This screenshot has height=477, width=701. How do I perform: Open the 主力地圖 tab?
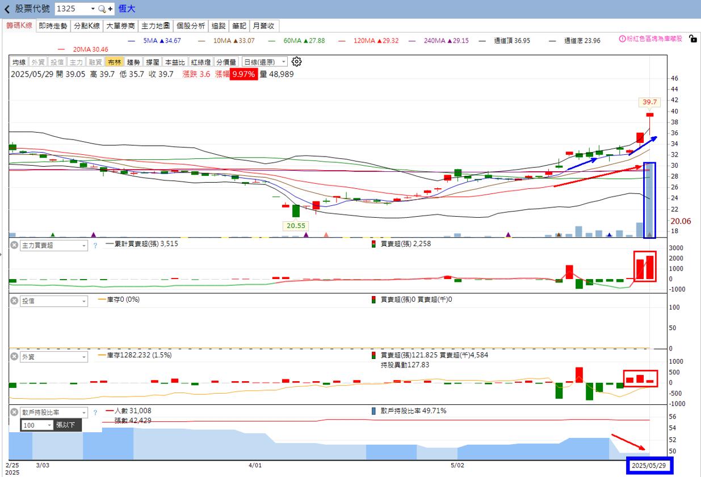coord(156,26)
